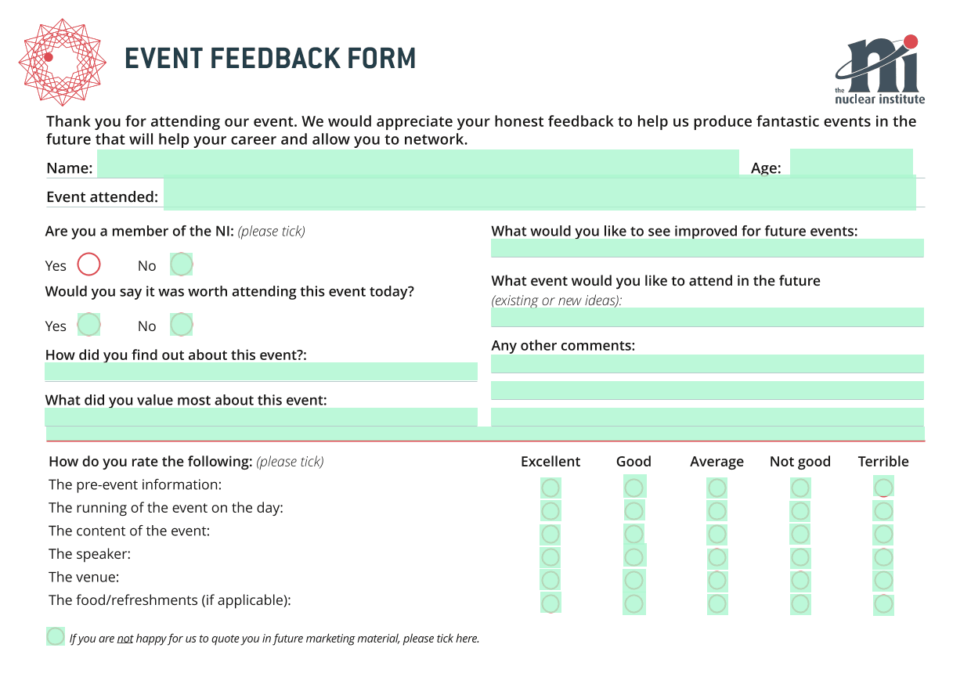
Task: Tick the do-not-quote marketing checkbox
Action: (55, 636)
